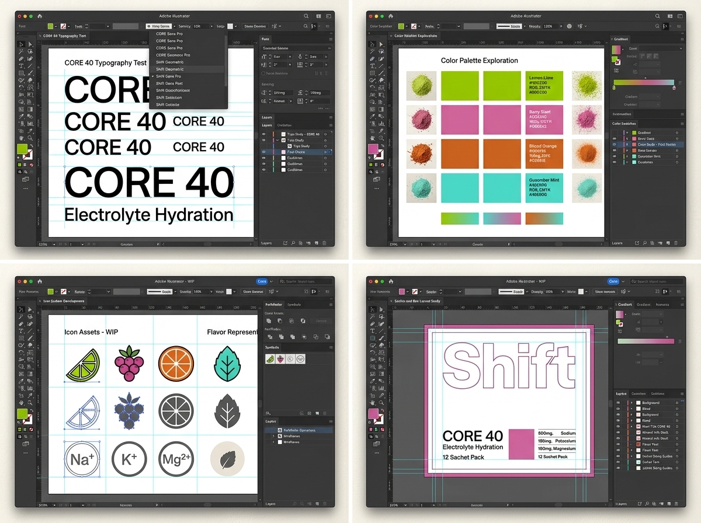The width and height of the screenshot is (701, 523).
Task: Hide the 'Type Study - CORE 40' layer
Action: coord(263,134)
